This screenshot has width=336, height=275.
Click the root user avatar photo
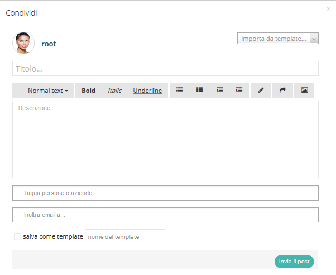coord(23,43)
